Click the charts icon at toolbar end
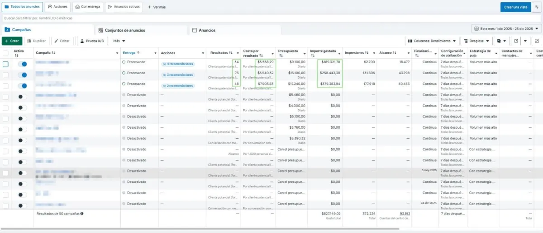This screenshot has height=233, width=543. click(537, 41)
